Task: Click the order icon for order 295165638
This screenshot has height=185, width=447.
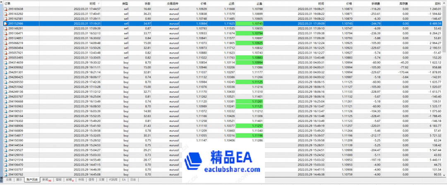Action: 6,9
